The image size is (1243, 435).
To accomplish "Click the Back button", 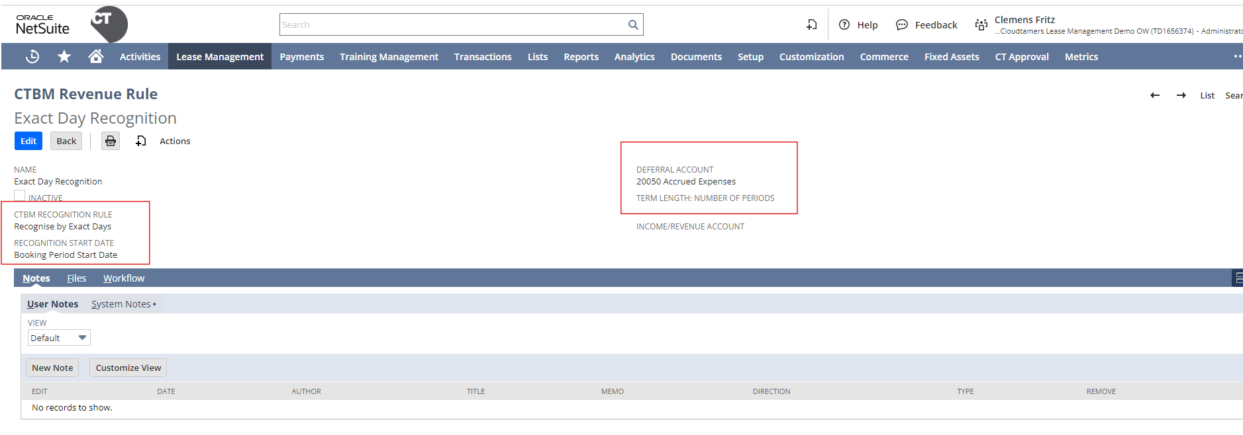I will 66,141.
